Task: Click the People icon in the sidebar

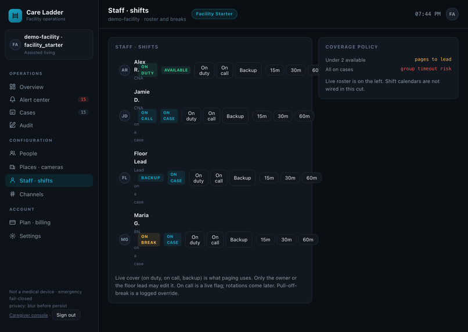Action: click(13, 153)
